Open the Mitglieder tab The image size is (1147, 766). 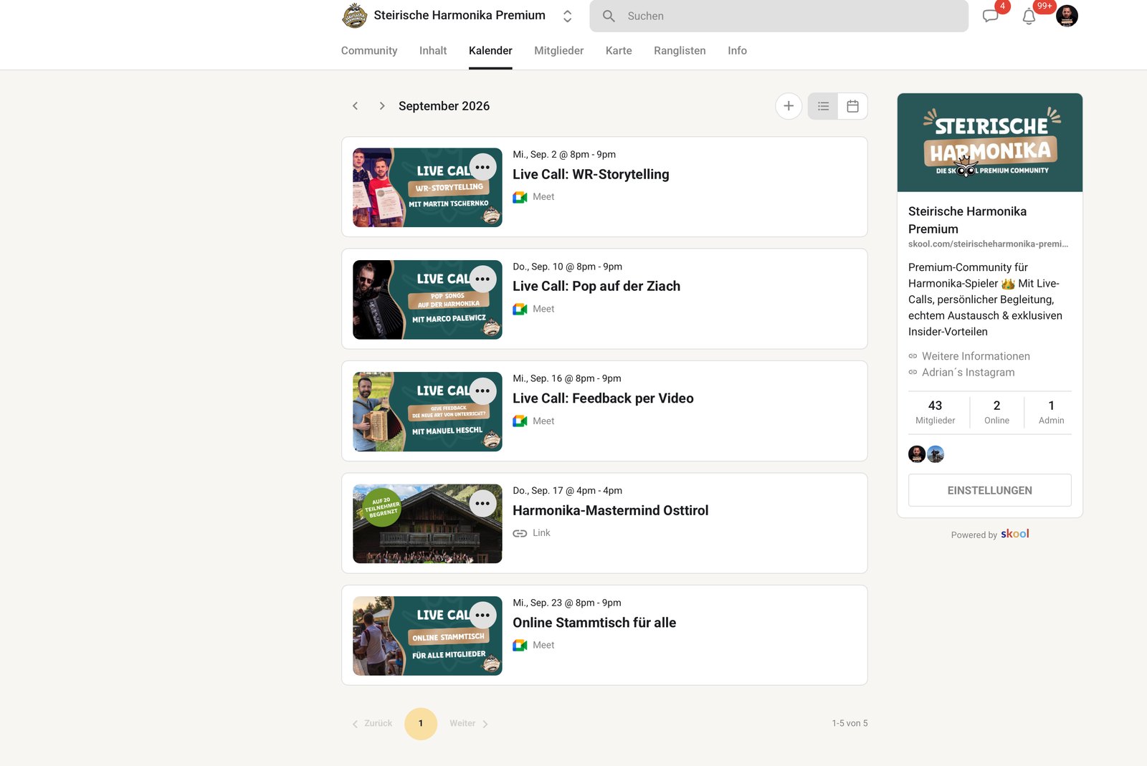[x=558, y=50]
